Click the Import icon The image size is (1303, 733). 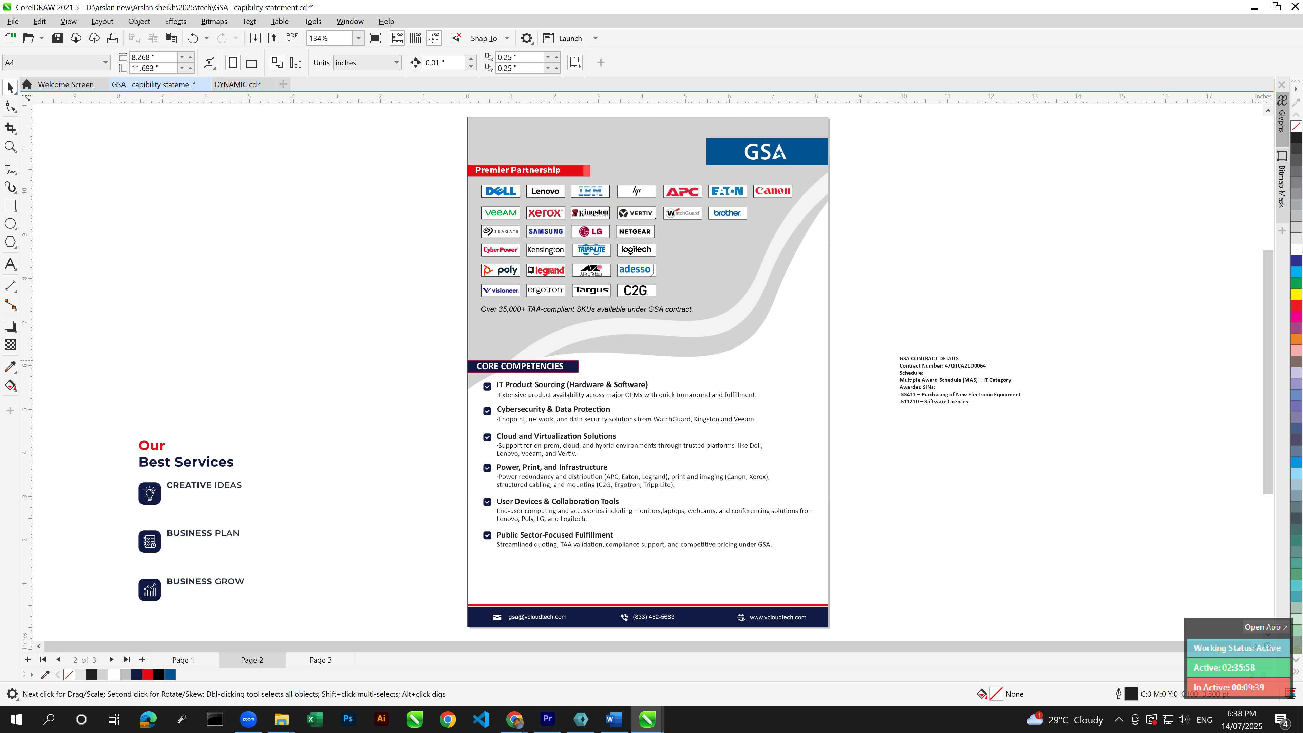(x=256, y=38)
